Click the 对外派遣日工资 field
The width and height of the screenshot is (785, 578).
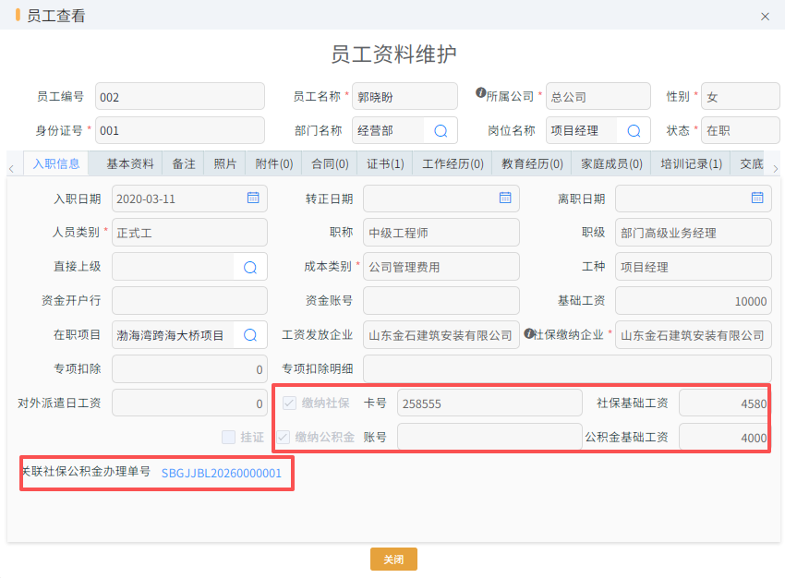pyautogui.click(x=189, y=403)
